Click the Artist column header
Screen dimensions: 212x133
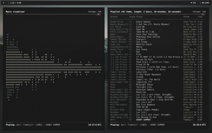tap(114, 17)
